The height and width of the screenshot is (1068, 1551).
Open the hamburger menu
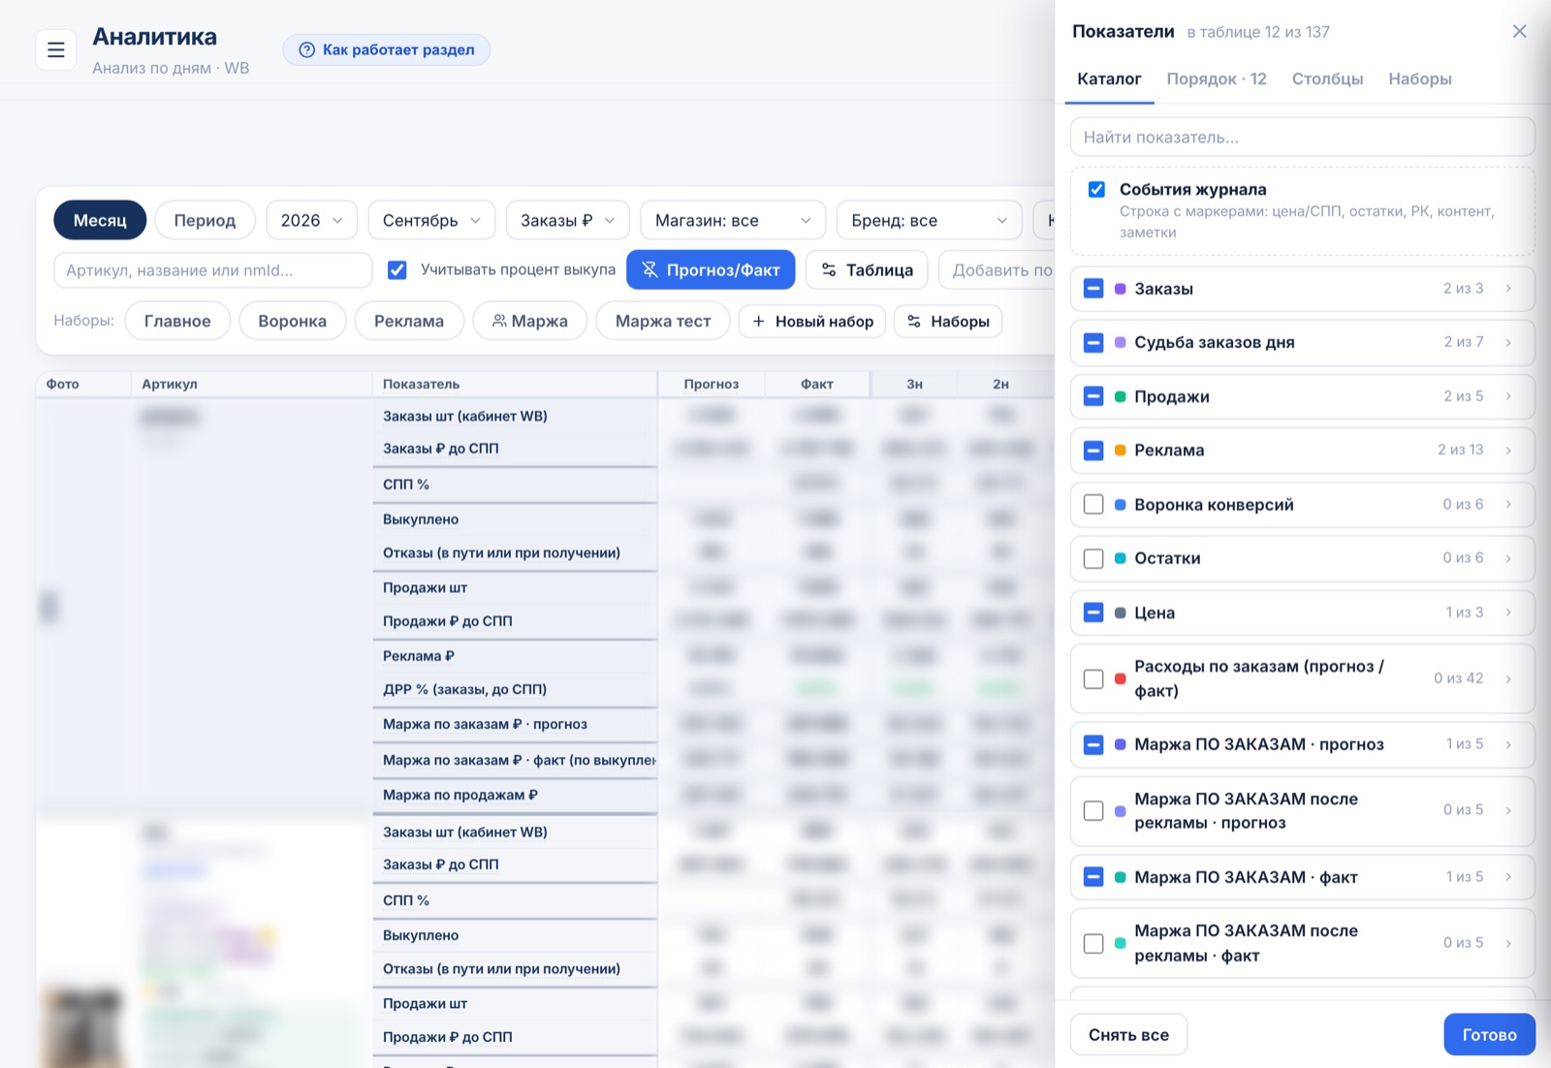[x=56, y=49]
